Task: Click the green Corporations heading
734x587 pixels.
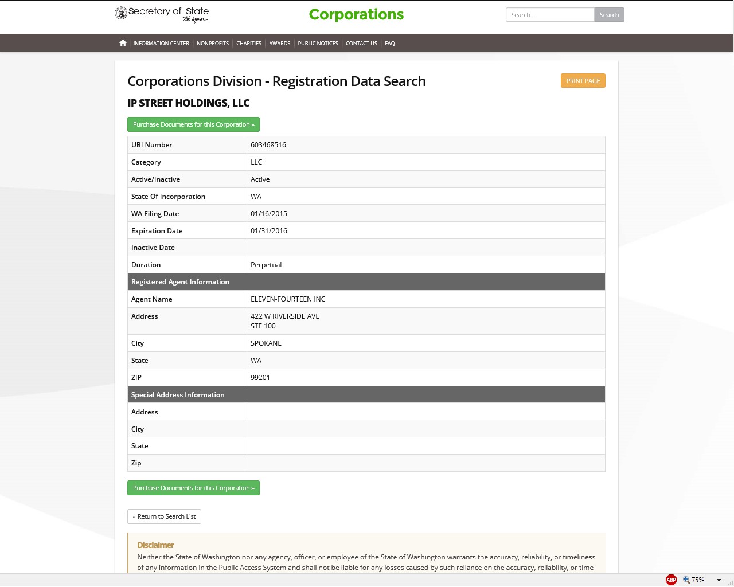Action: click(356, 15)
